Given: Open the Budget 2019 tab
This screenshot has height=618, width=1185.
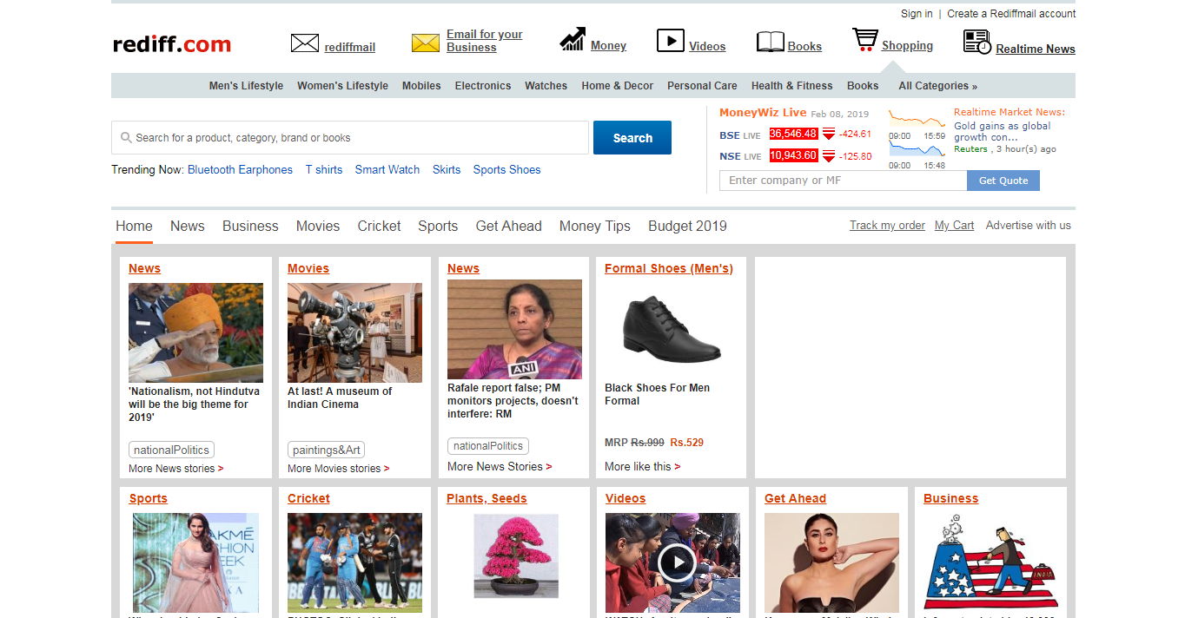Looking at the screenshot, I should point(687,226).
